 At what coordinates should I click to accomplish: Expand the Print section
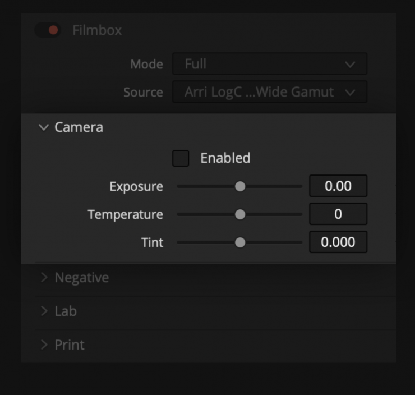44,345
